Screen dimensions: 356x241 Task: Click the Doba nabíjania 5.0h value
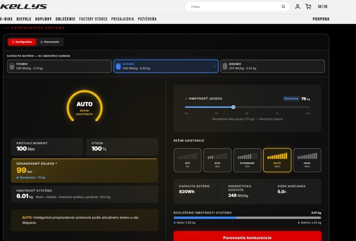282,192
